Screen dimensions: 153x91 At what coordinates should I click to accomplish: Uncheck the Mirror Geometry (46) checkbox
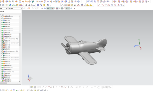click(x=2, y=39)
